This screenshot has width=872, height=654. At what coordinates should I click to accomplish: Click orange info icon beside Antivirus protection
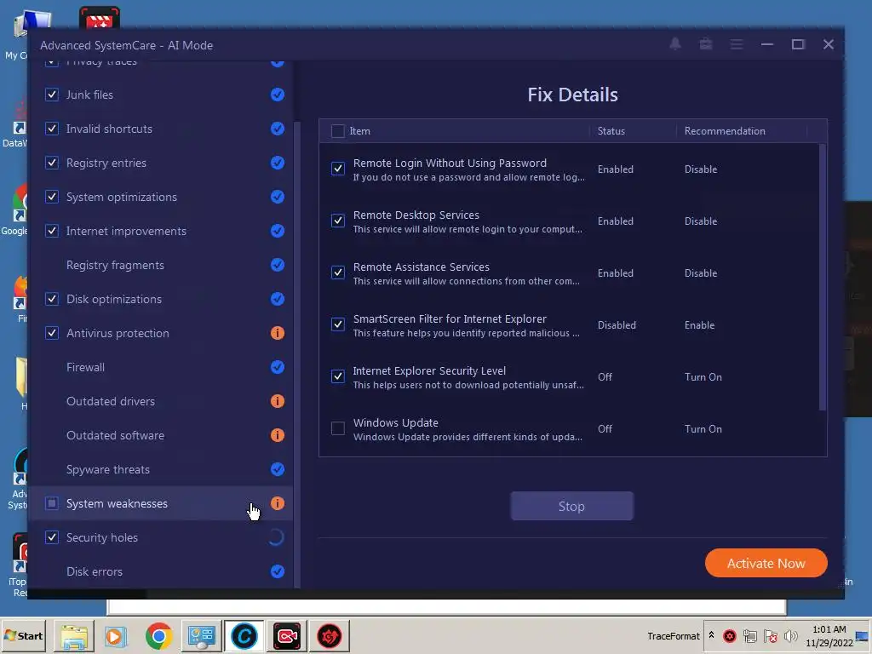(x=278, y=333)
